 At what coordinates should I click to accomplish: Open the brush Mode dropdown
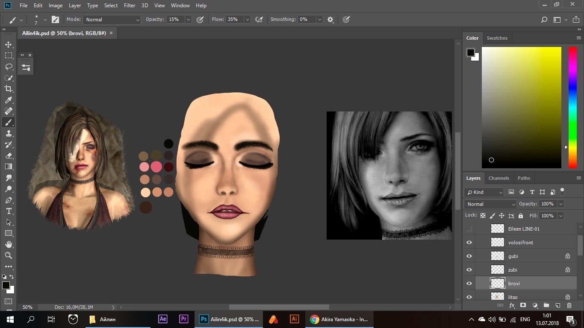coord(112,20)
